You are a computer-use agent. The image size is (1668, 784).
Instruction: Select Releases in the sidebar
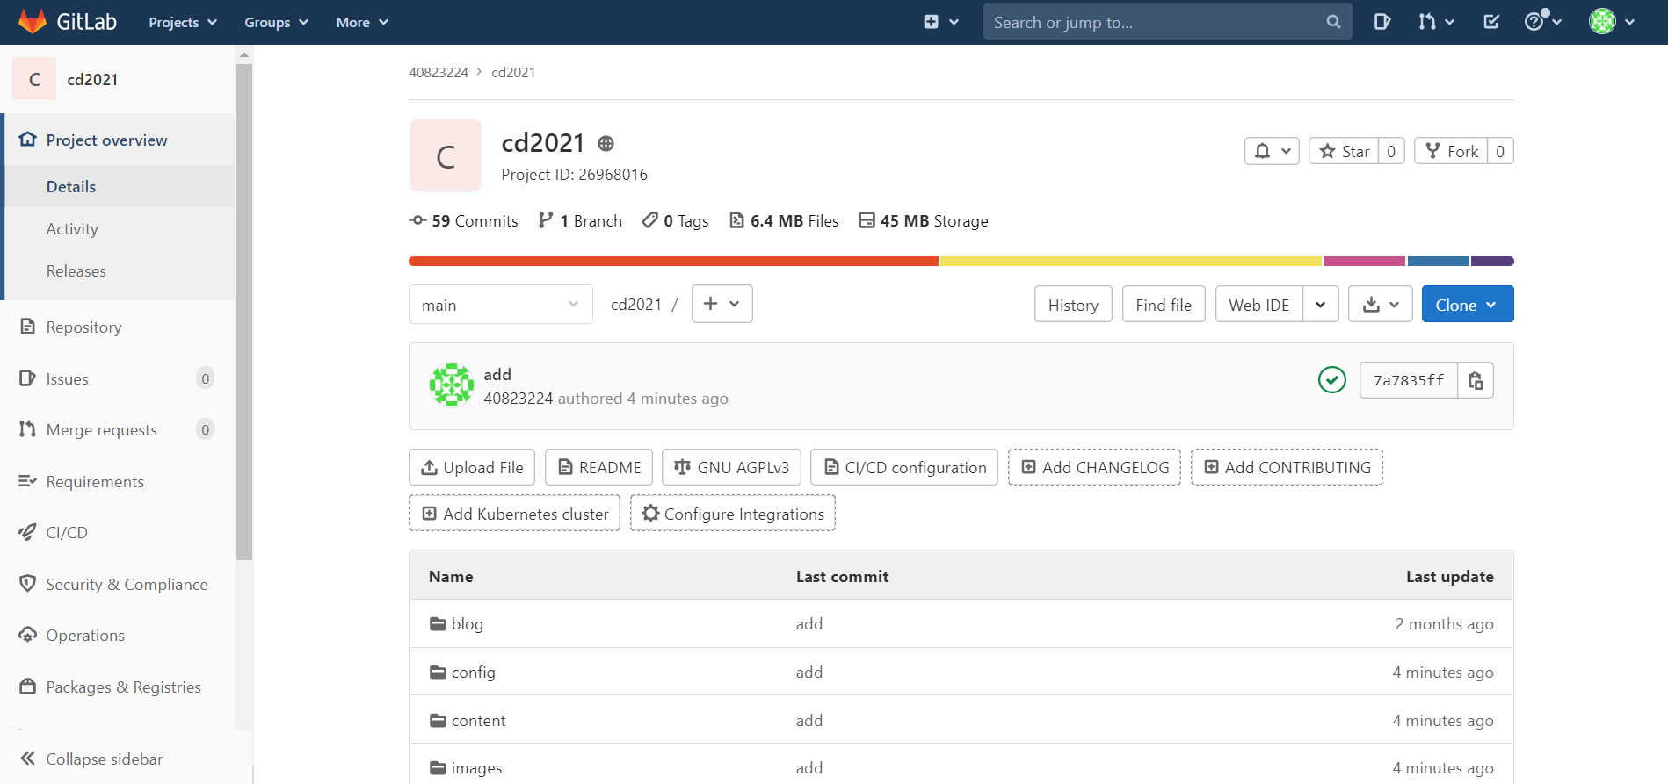click(x=76, y=270)
